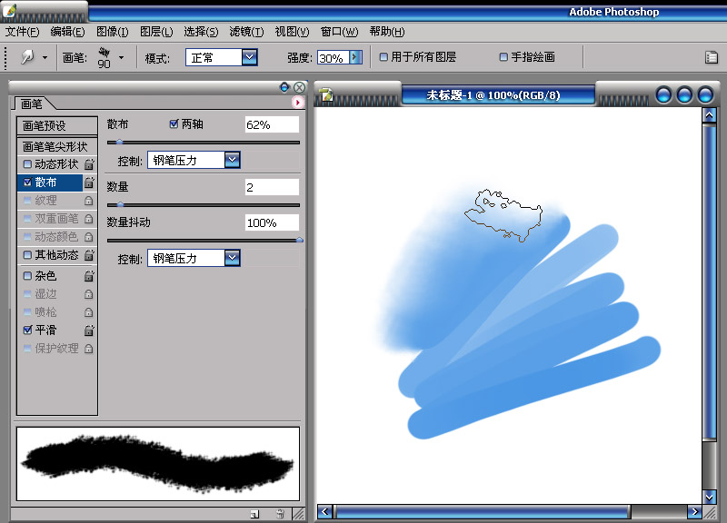Screen dimensions: 727x523
Task: Collapse the brushes palette with blue round button
Action: [284, 87]
